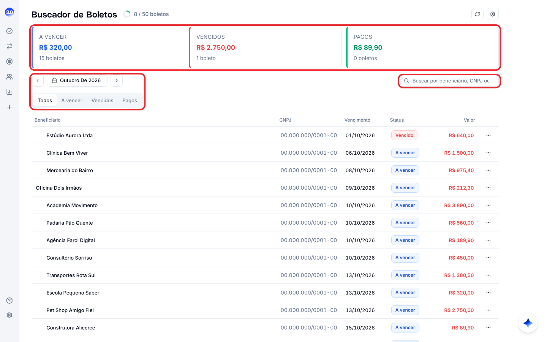Click the plus icon in the sidebar

tap(9, 107)
